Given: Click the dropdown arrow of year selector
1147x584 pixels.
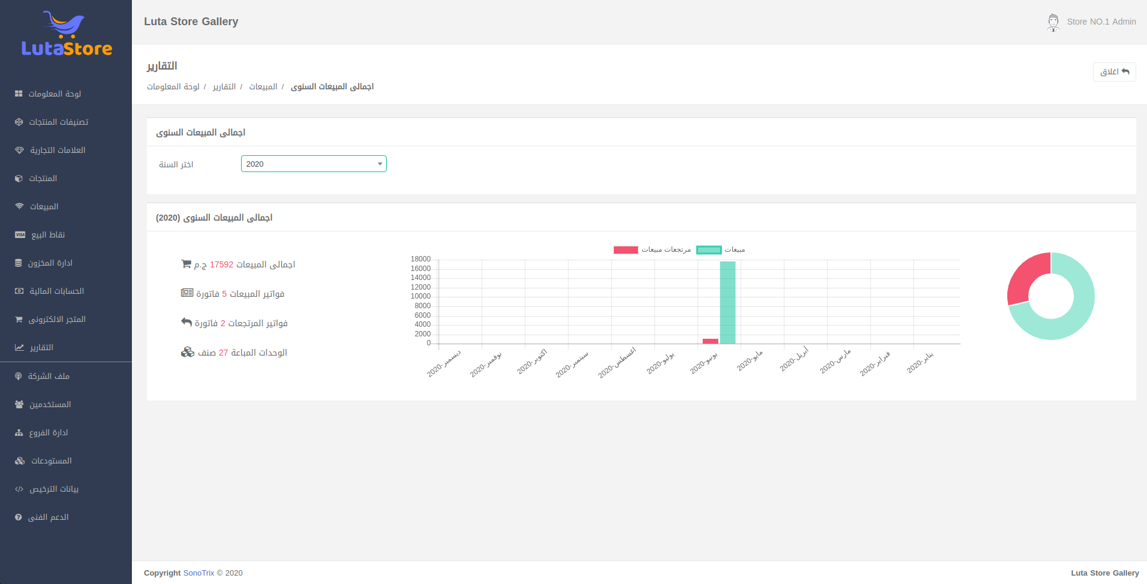Looking at the screenshot, I should 380,164.
